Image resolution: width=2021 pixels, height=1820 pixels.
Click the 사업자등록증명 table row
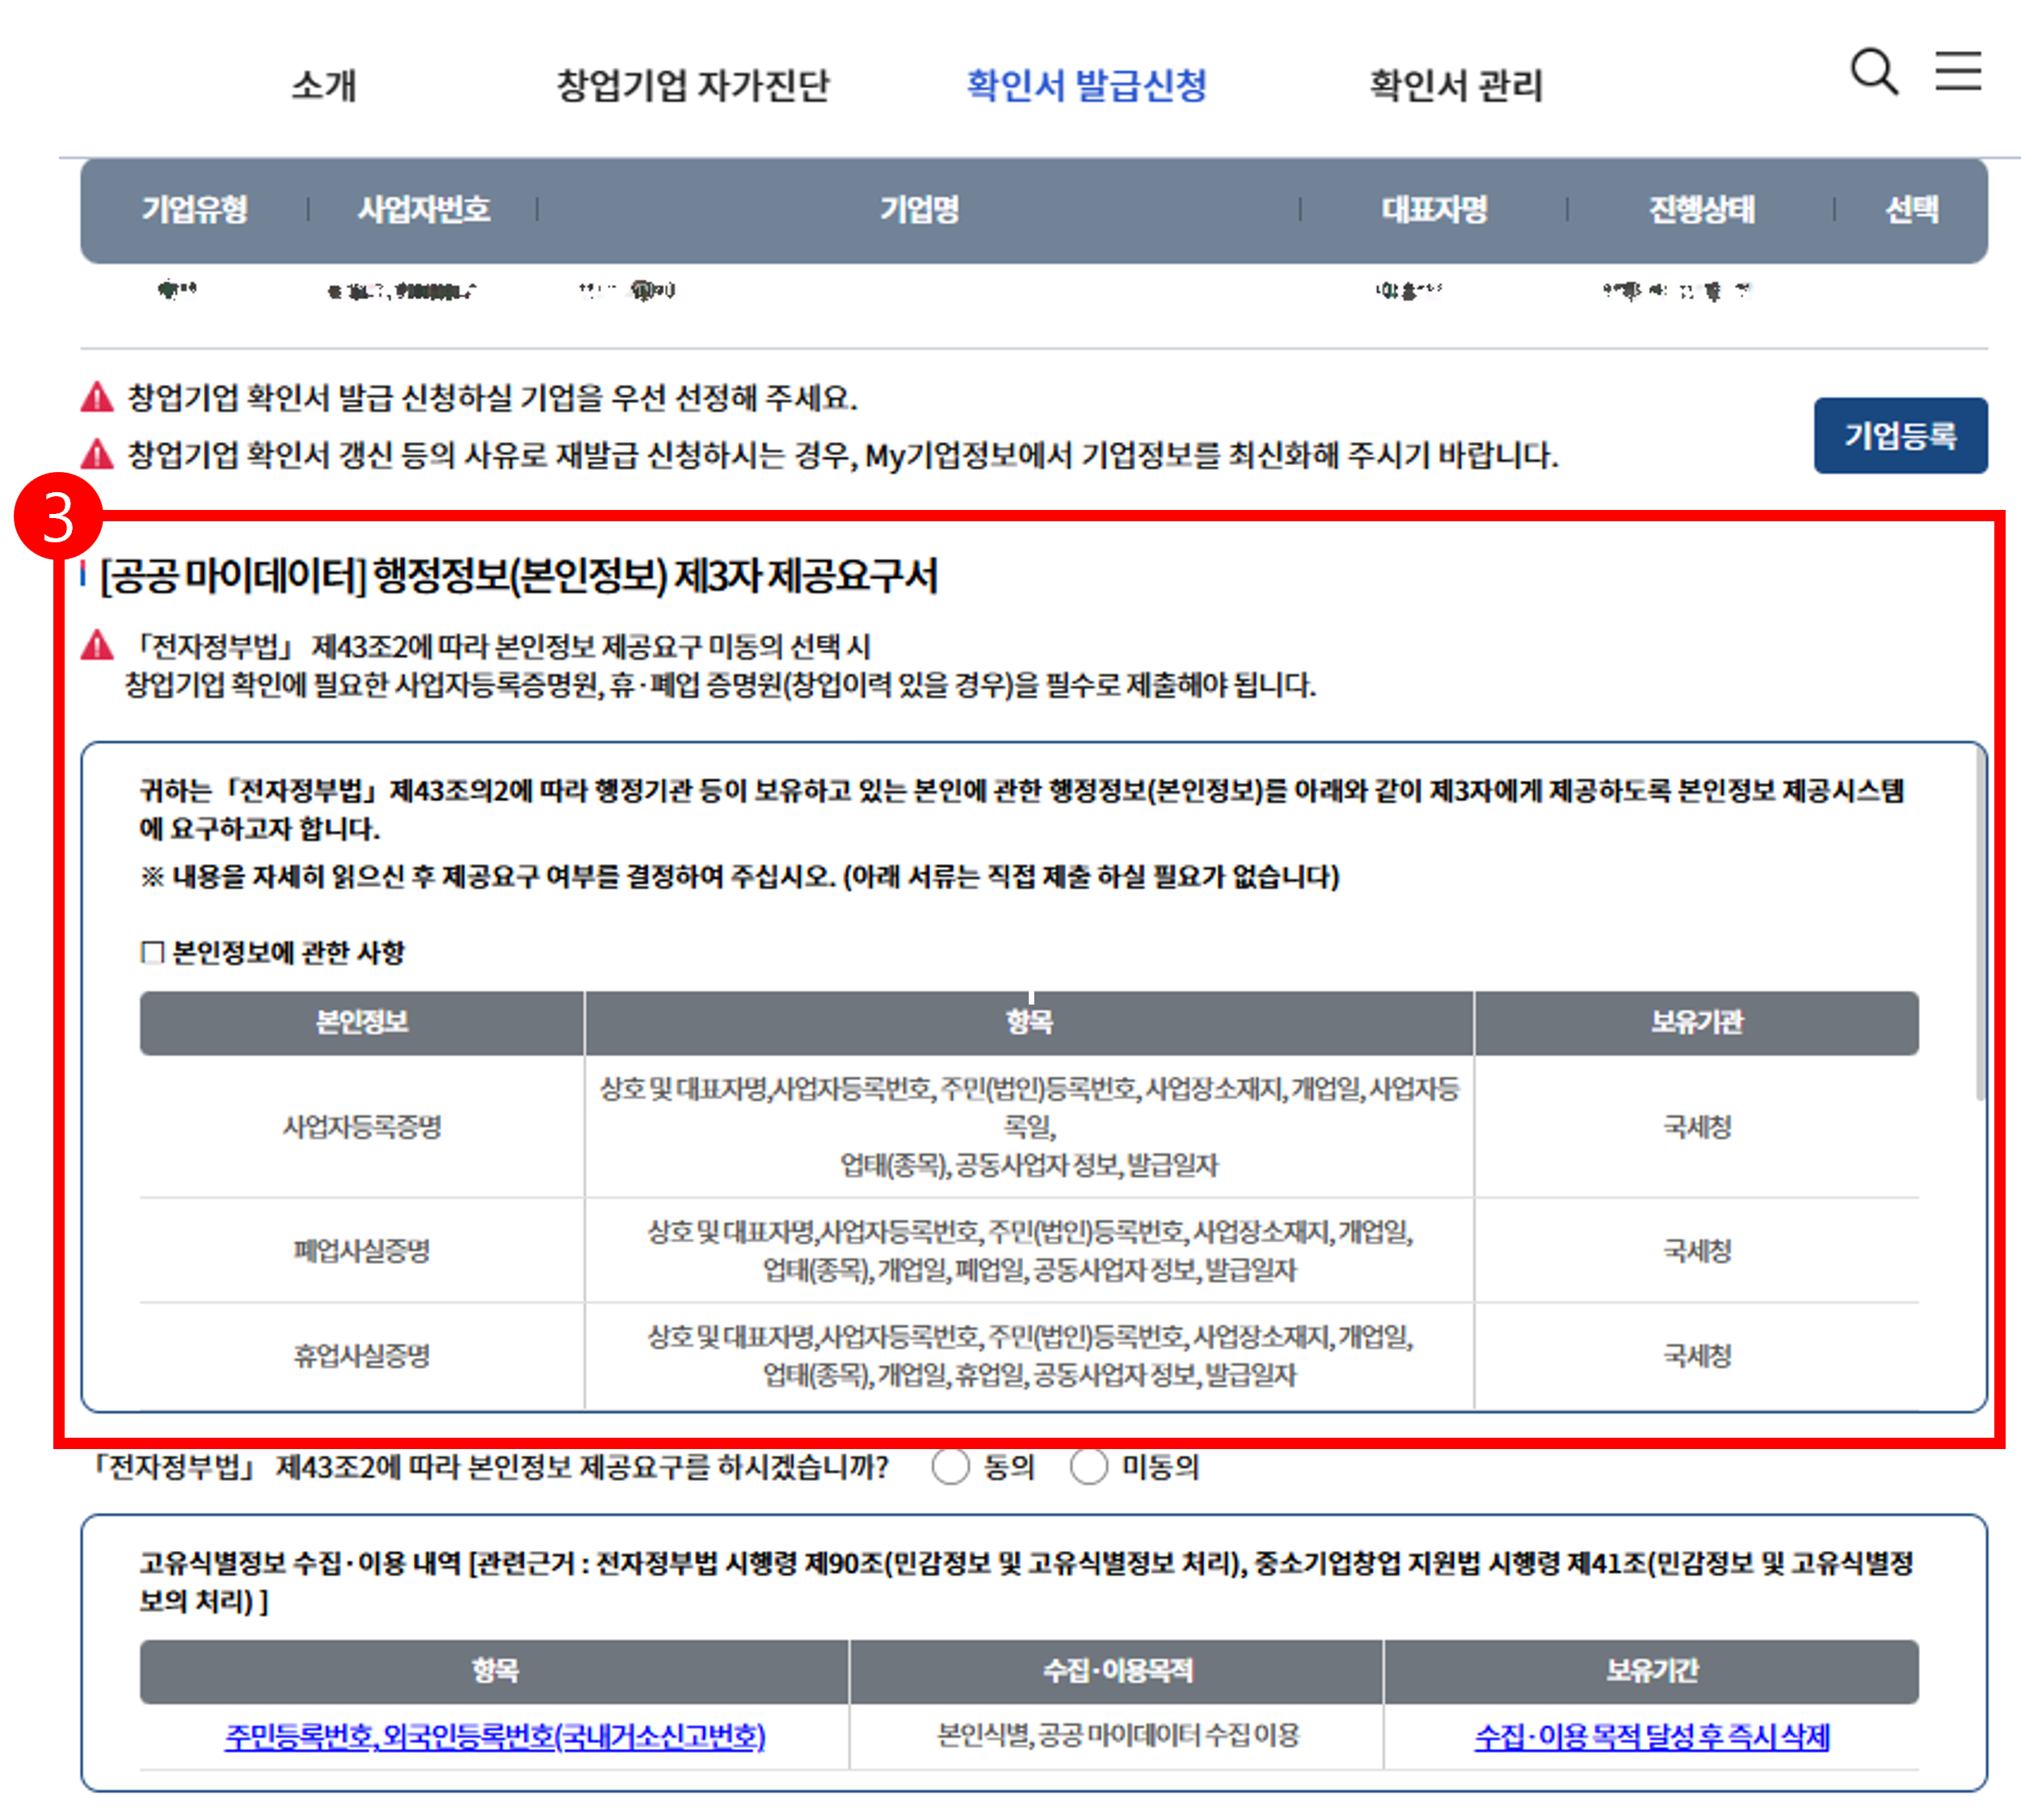(x=362, y=1127)
